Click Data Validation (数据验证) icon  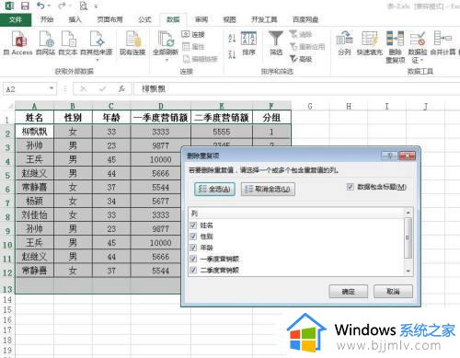[x=418, y=40]
